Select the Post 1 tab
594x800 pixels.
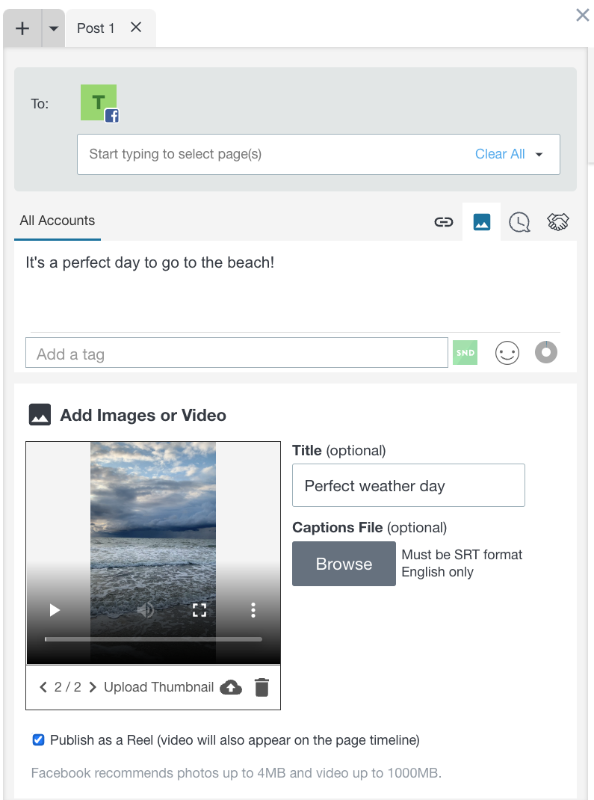click(96, 28)
